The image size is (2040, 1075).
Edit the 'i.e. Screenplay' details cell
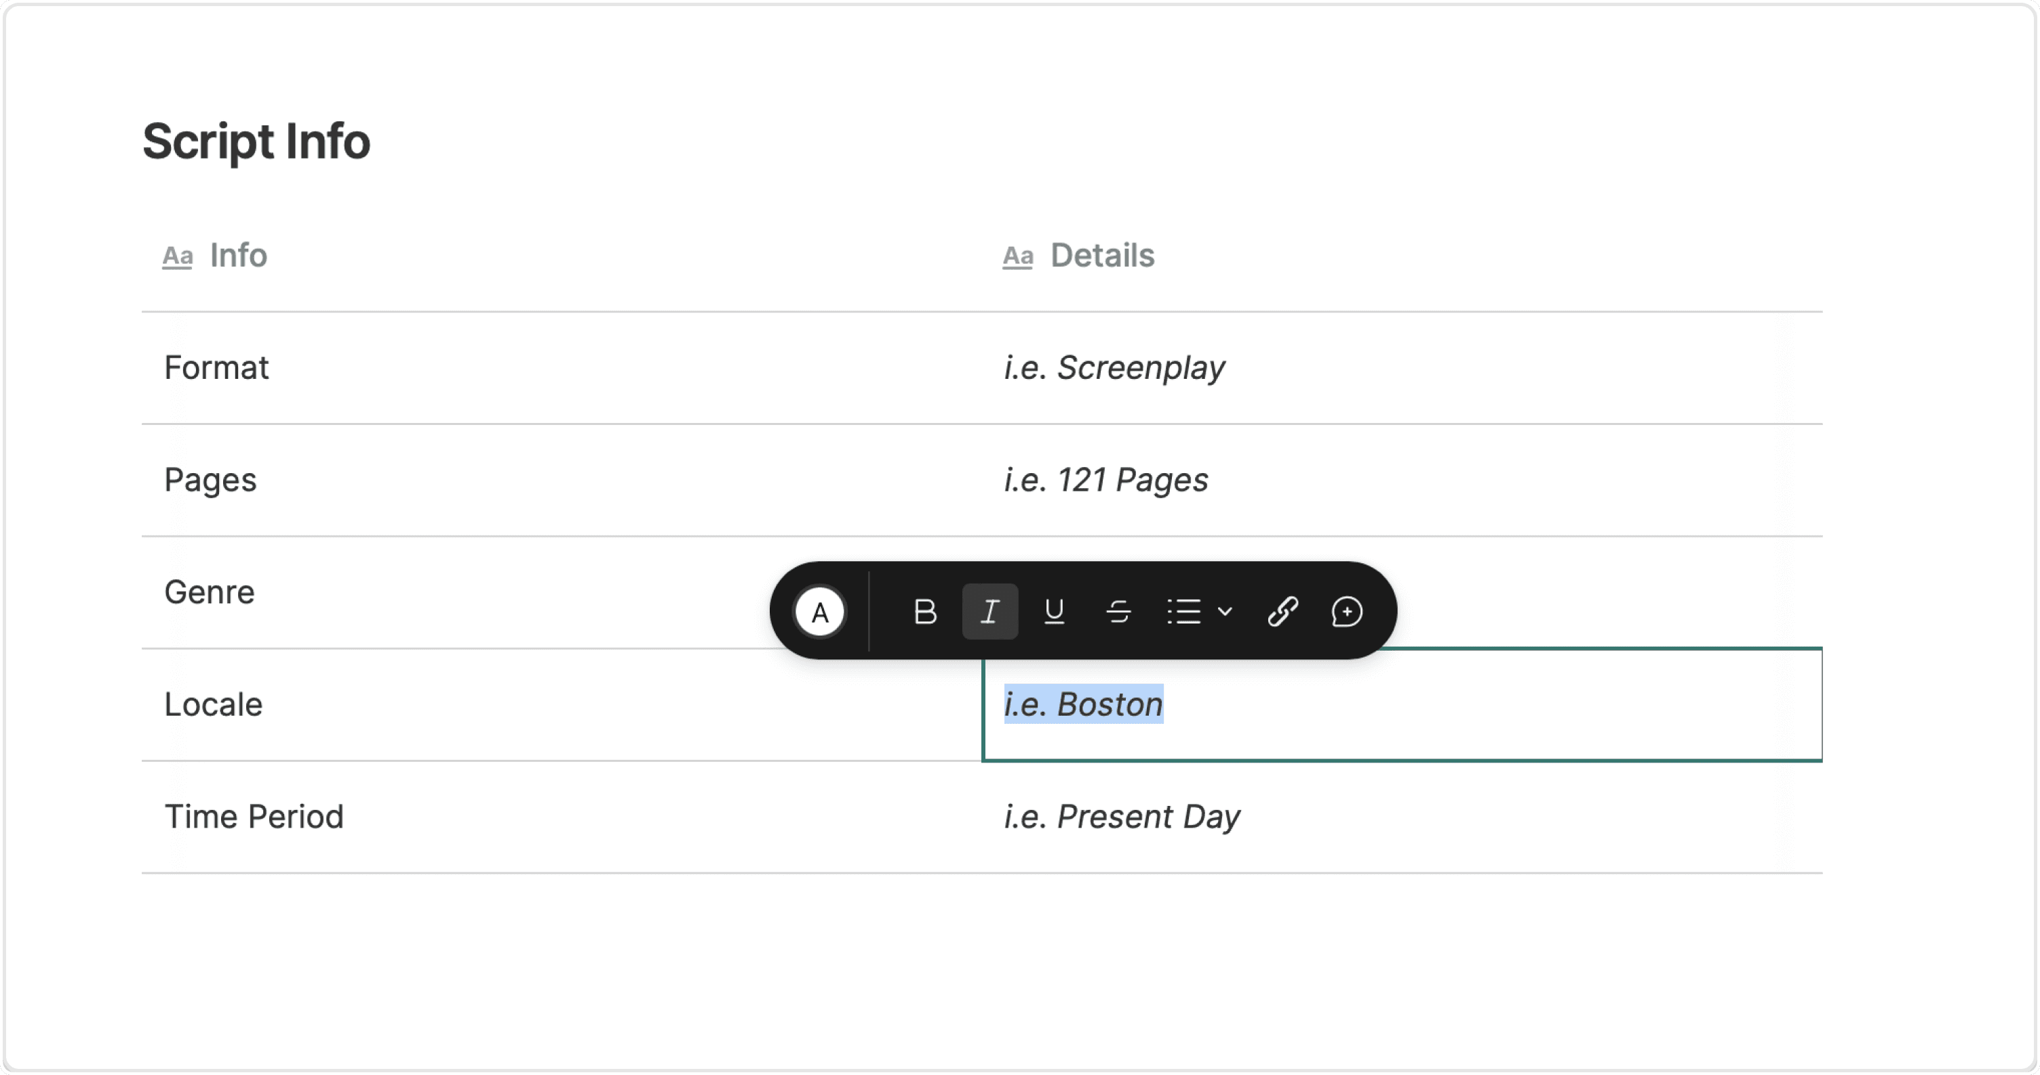[x=1402, y=368]
